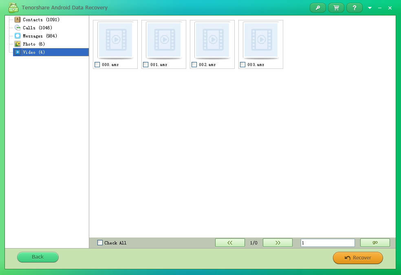Open help with the question mark button

coord(354,8)
